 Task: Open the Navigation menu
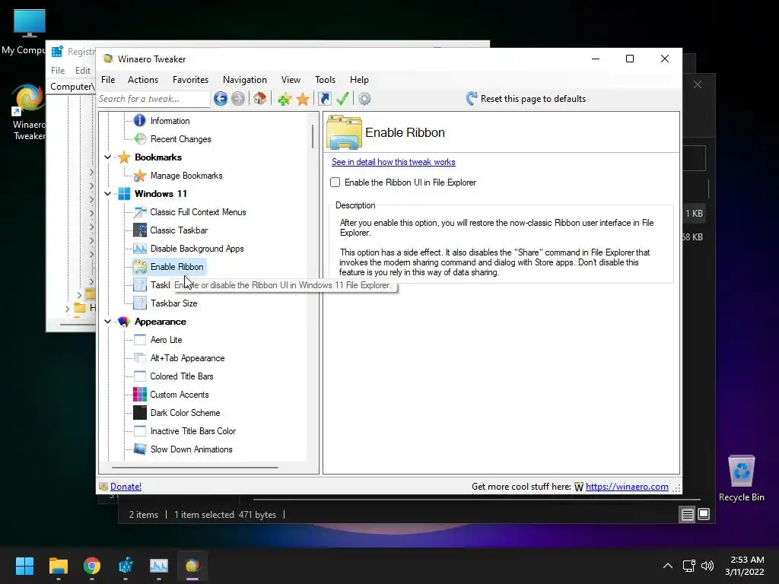point(244,79)
